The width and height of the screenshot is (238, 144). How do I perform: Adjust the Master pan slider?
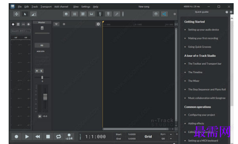point(42,77)
